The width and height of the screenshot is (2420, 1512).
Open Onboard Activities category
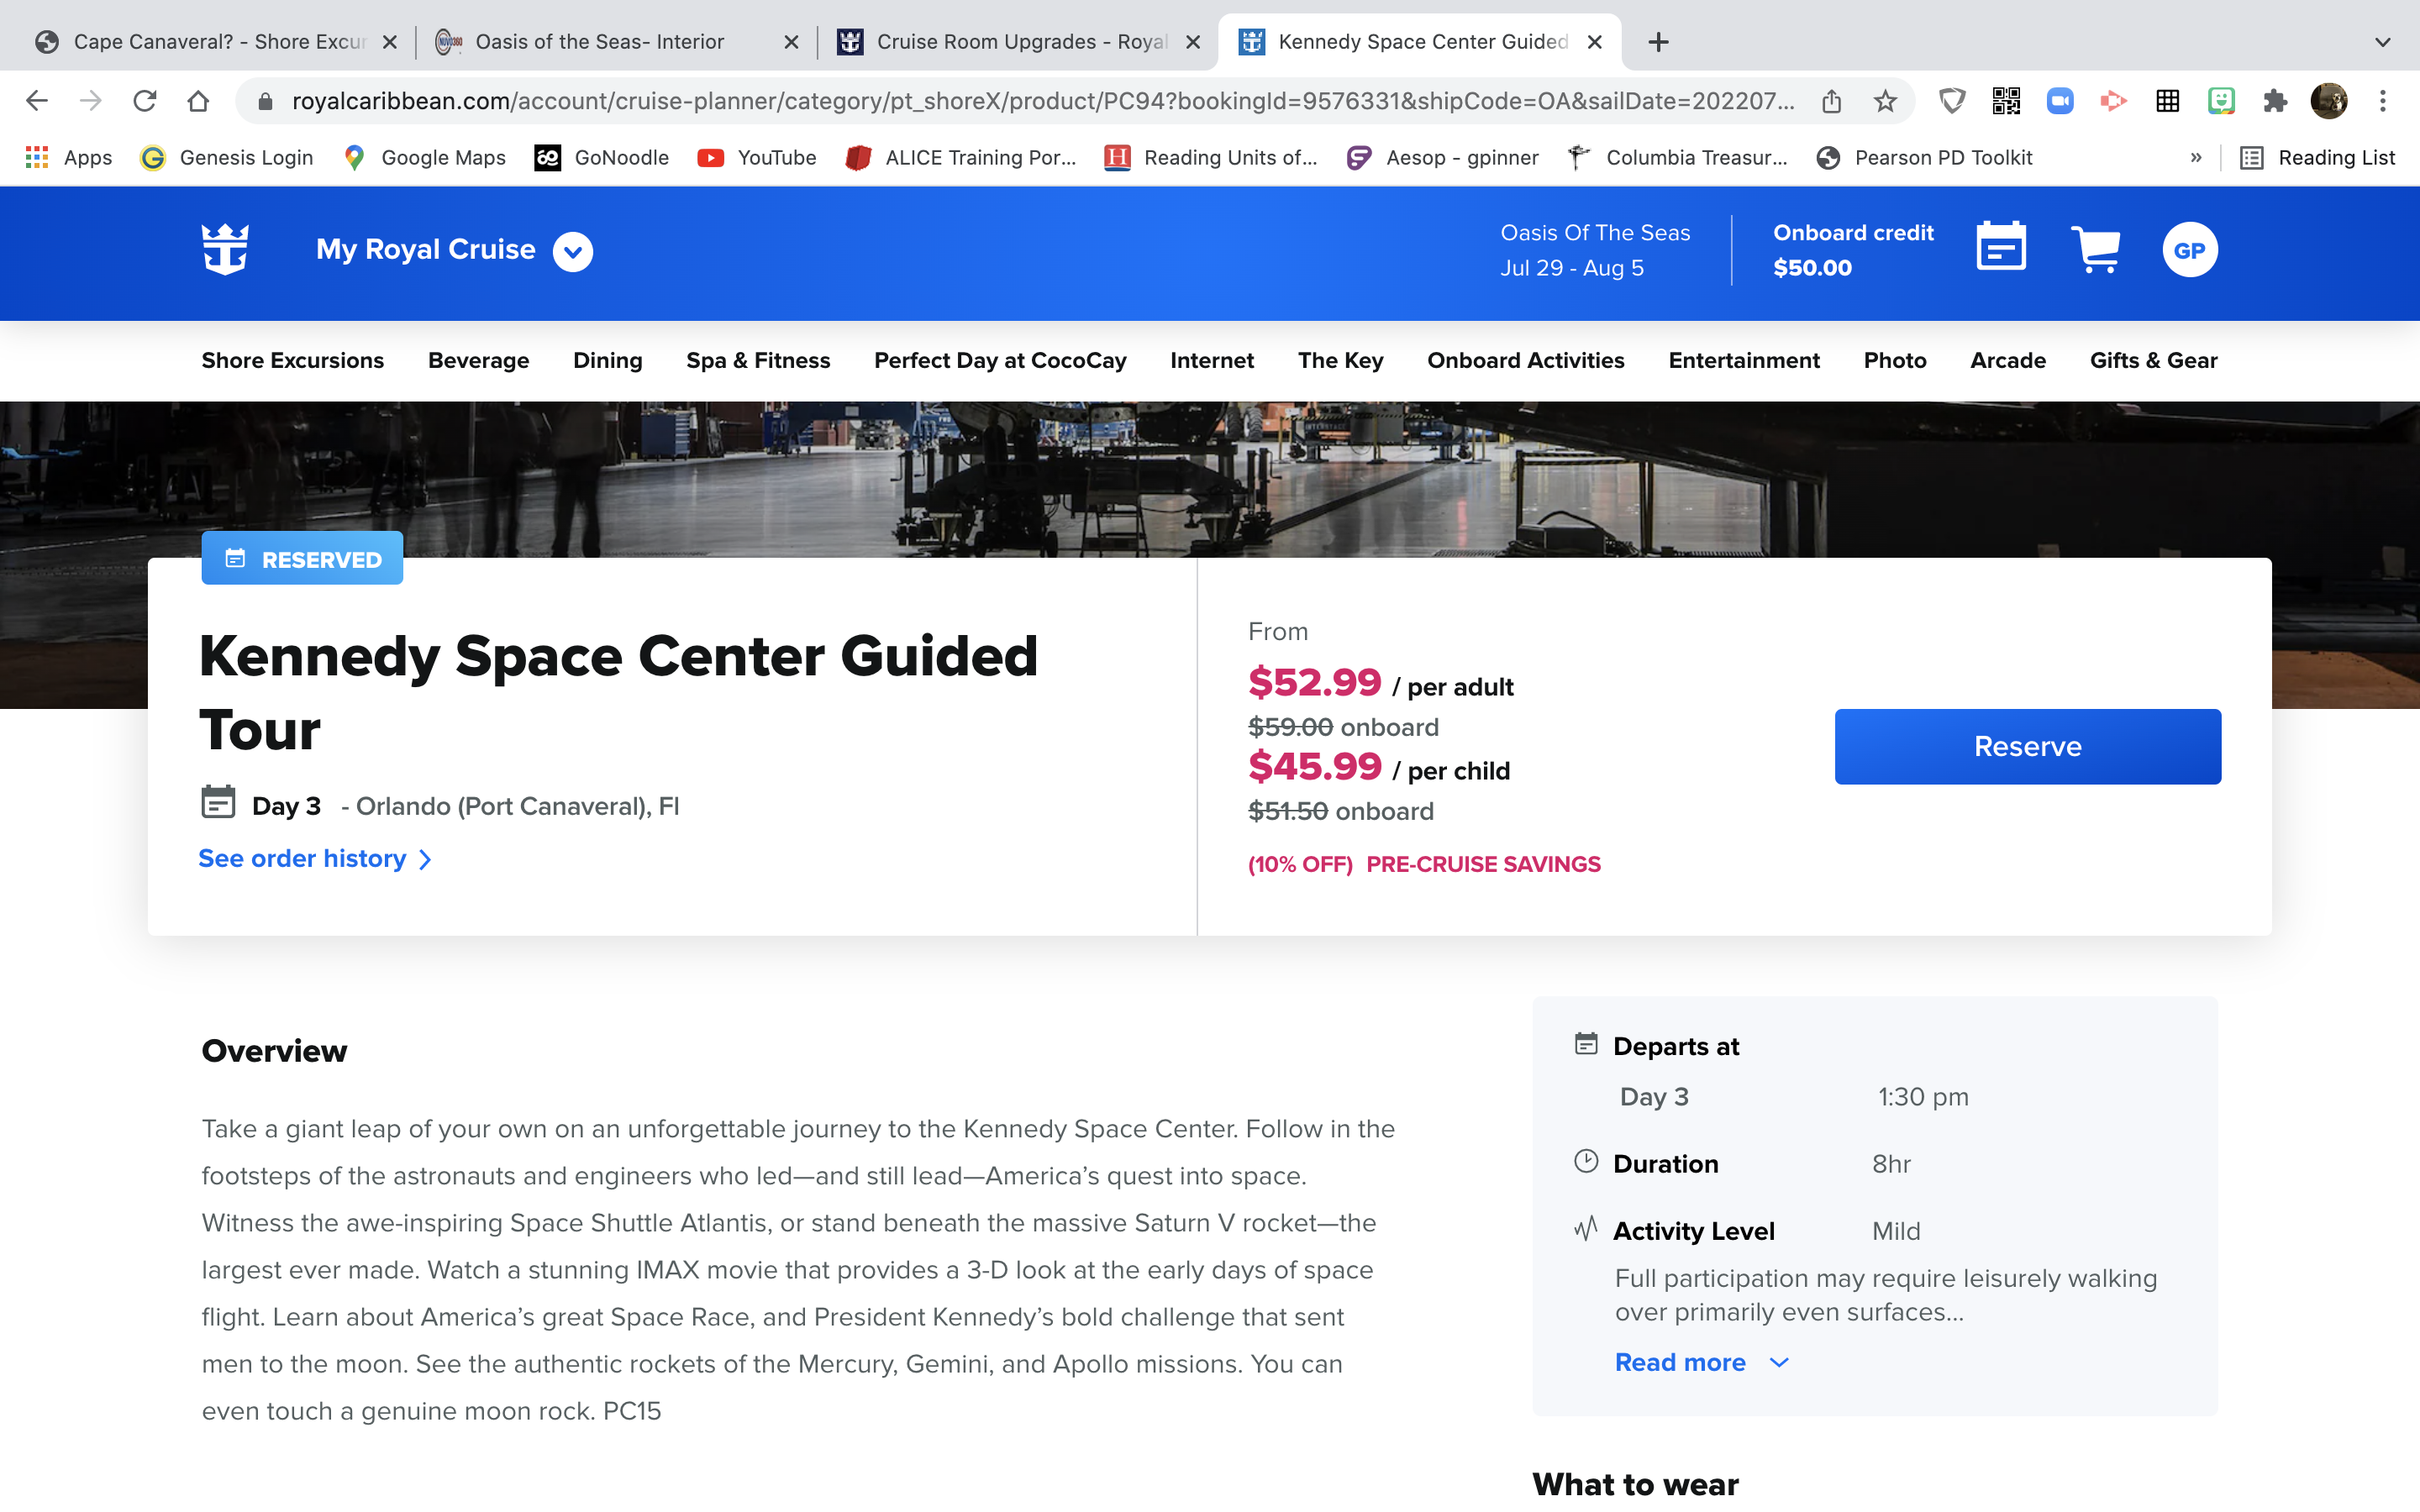pyautogui.click(x=1526, y=360)
